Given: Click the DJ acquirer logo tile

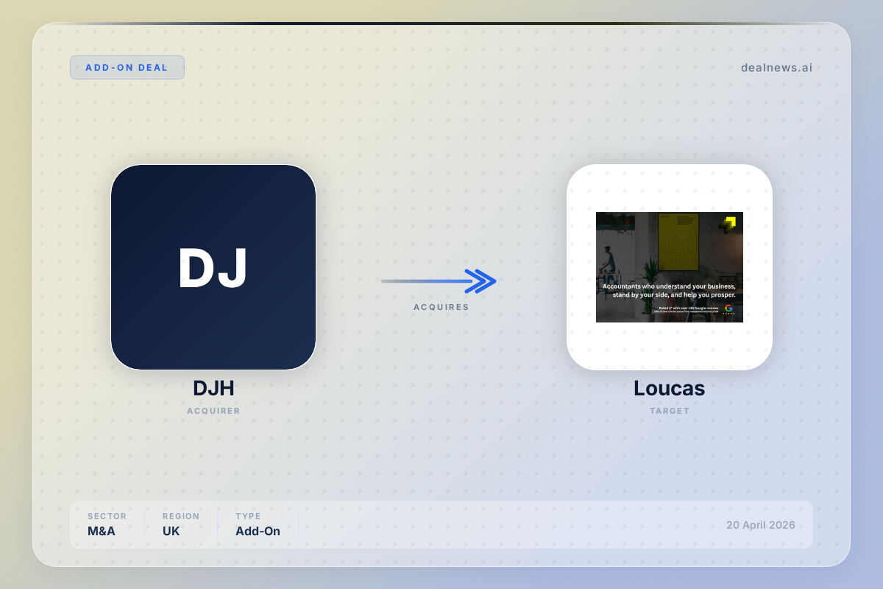Looking at the screenshot, I should (213, 267).
